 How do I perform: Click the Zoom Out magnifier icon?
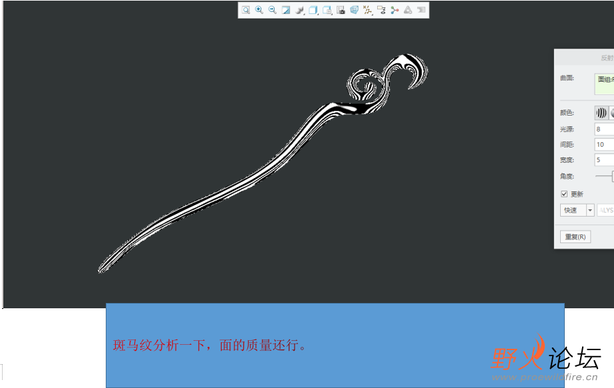[x=273, y=10]
